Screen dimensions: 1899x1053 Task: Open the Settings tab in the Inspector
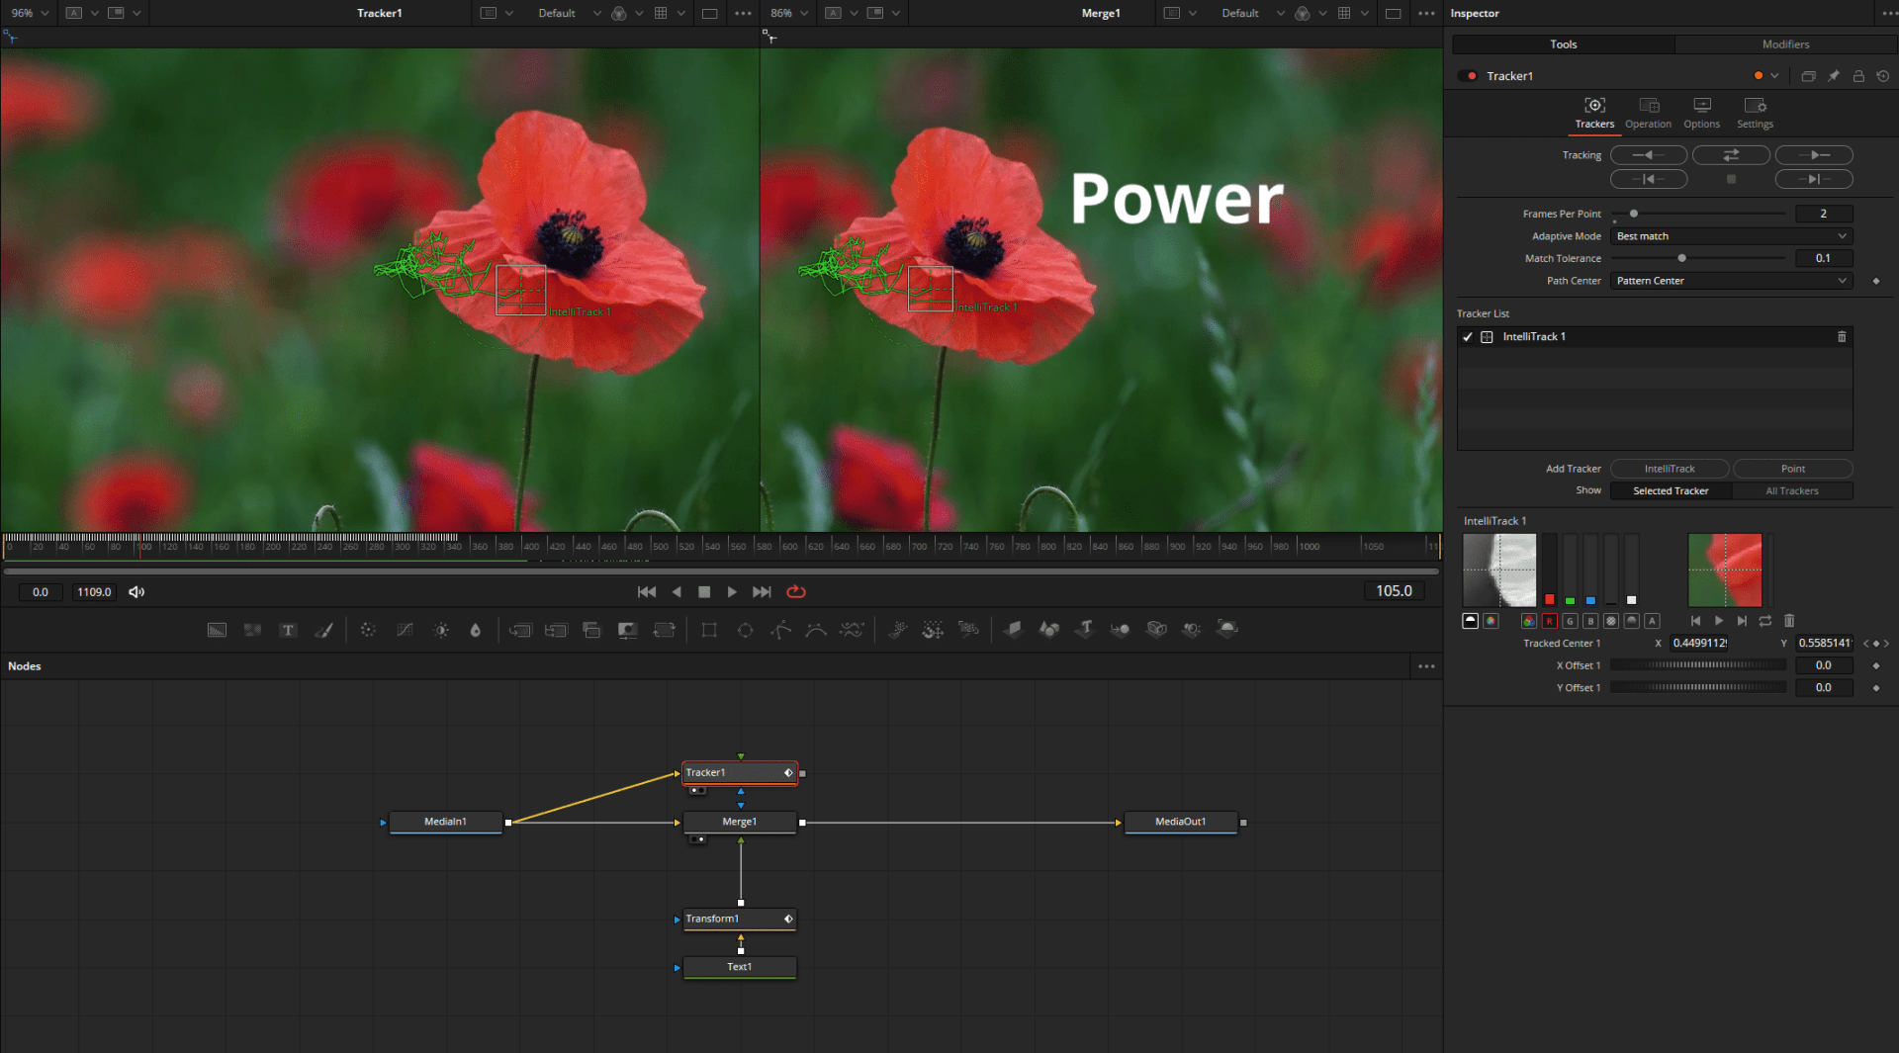click(x=1755, y=114)
